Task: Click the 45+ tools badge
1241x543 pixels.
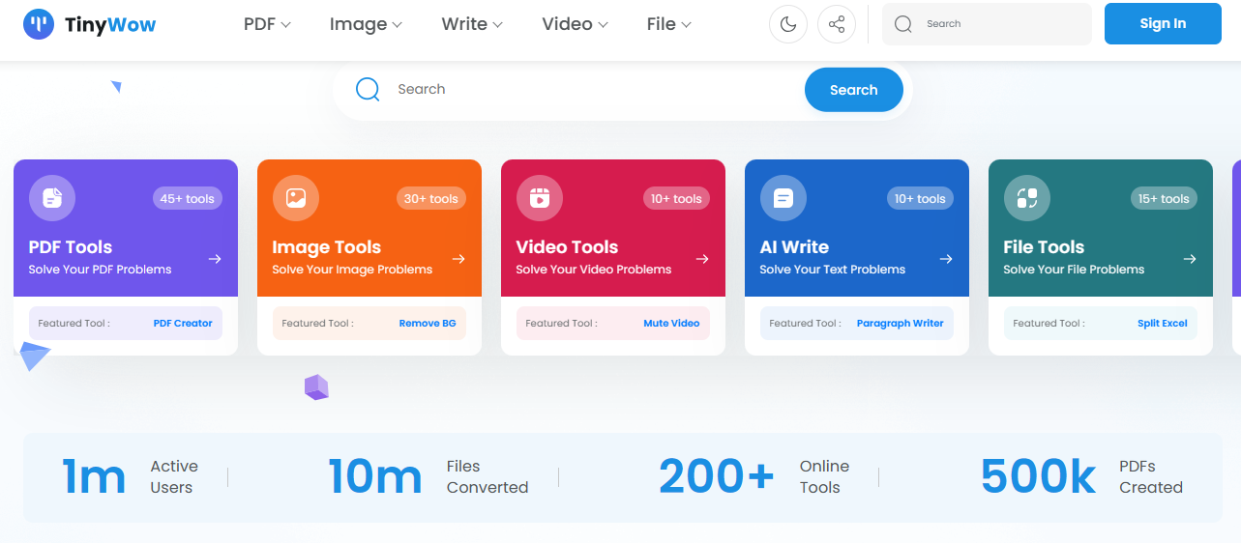Action: click(188, 198)
